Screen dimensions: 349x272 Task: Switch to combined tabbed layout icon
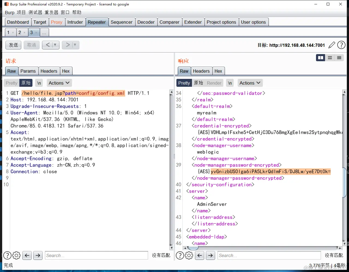(x=339, y=58)
